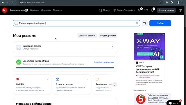Click the page vertical scrollbar
Image resolution: width=186 pixels, height=105 pixels.
185,17
